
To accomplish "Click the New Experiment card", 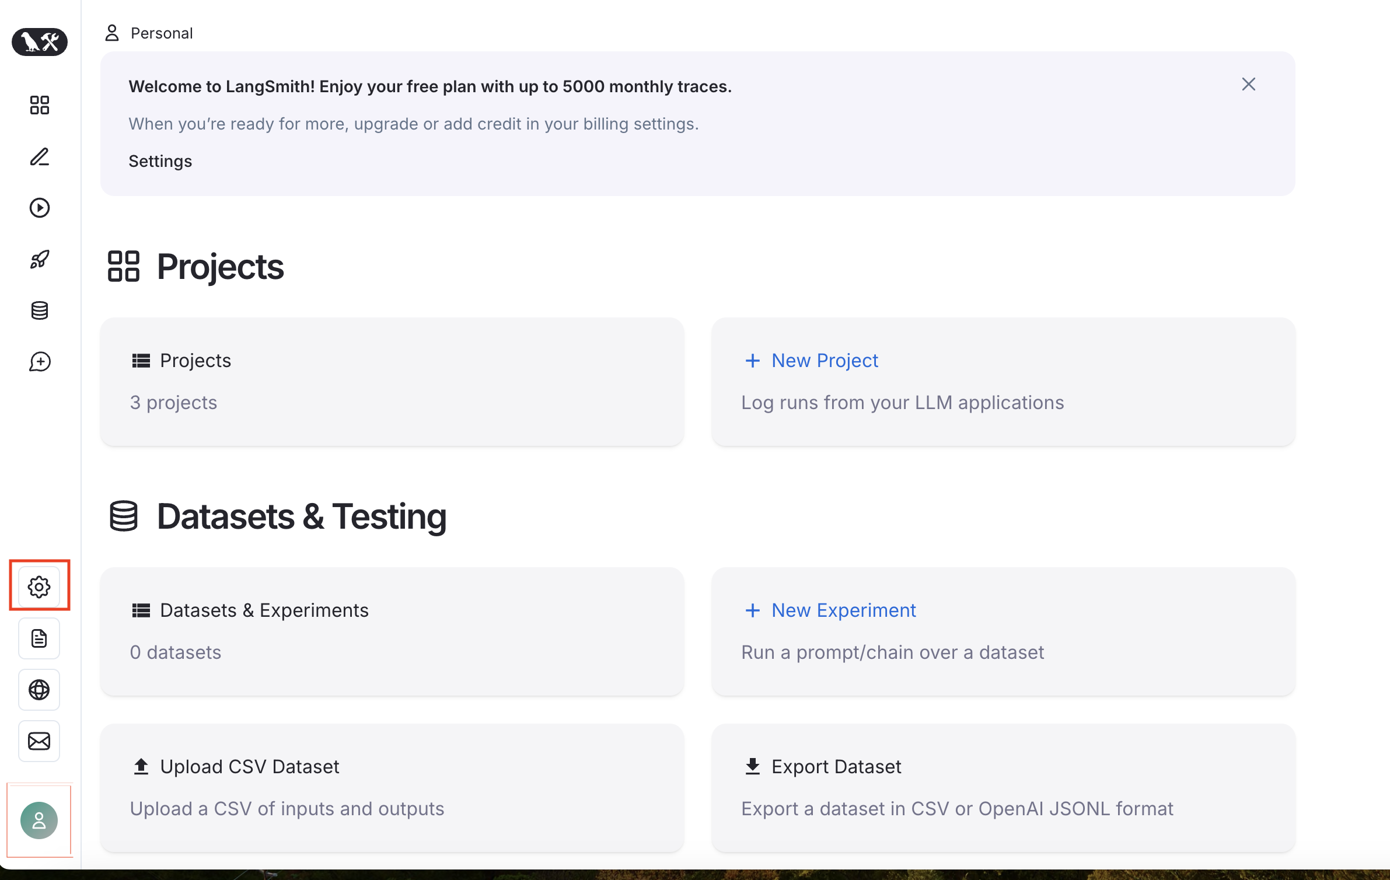I will 1003,631.
